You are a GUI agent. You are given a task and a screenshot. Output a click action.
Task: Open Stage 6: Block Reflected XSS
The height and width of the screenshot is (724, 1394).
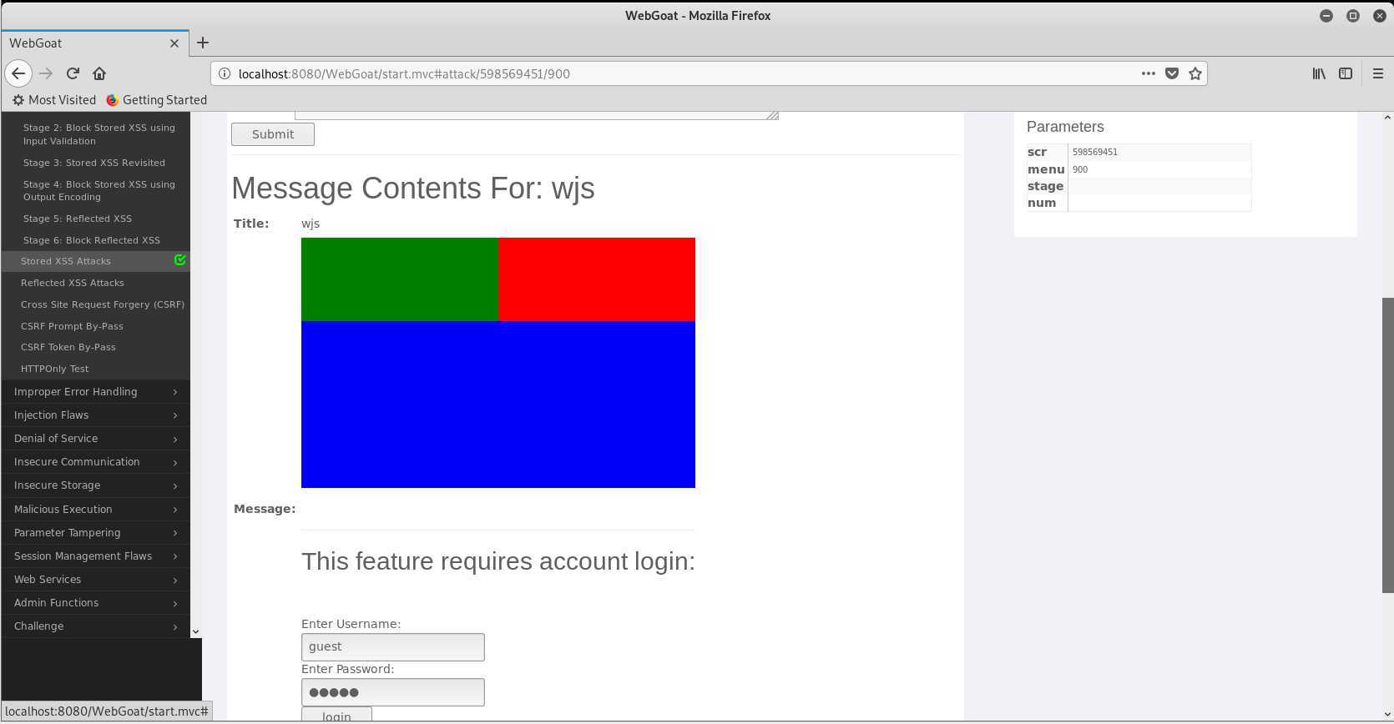point(91,240)
